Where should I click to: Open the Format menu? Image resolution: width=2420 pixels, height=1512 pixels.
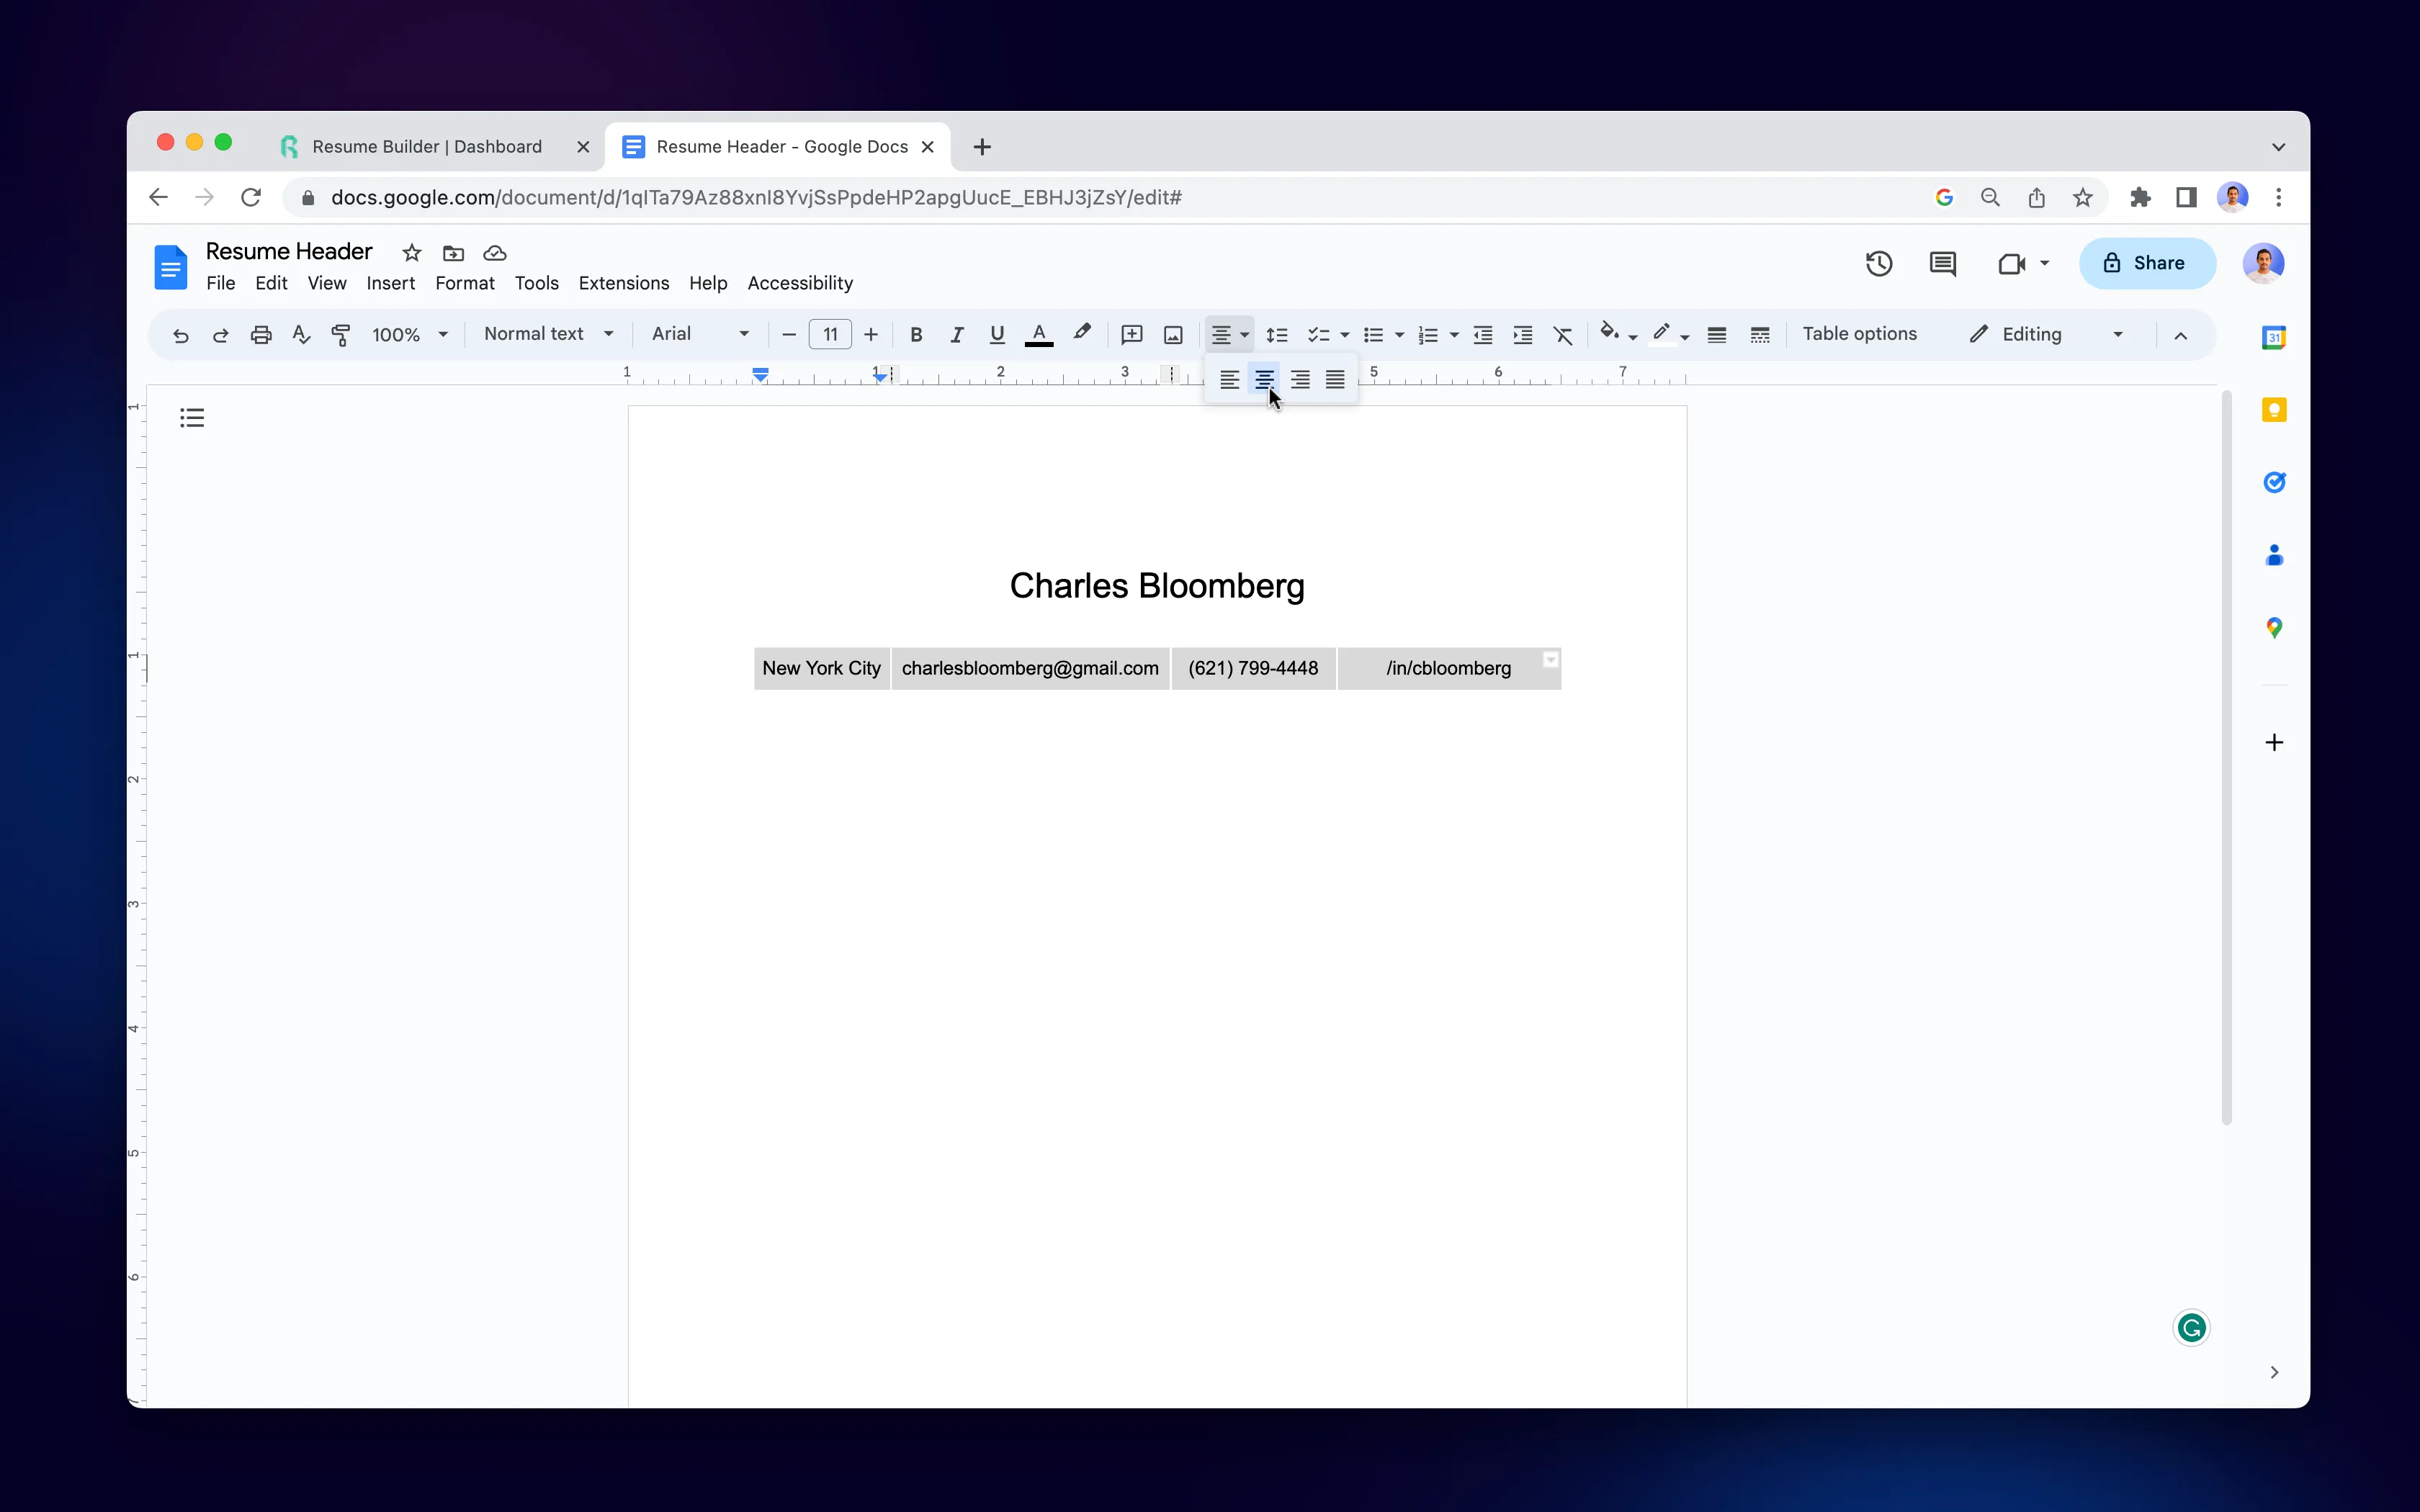[463, 282]
